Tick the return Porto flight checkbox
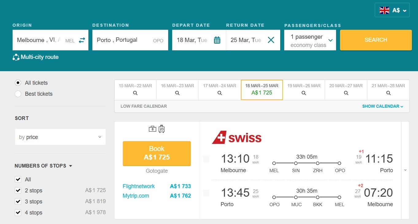The height and width of the screenshot is (224, 418). click(x=206, y=193)
